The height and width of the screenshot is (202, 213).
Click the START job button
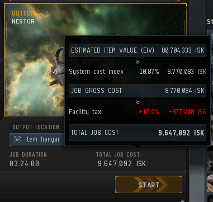[149, 185]
